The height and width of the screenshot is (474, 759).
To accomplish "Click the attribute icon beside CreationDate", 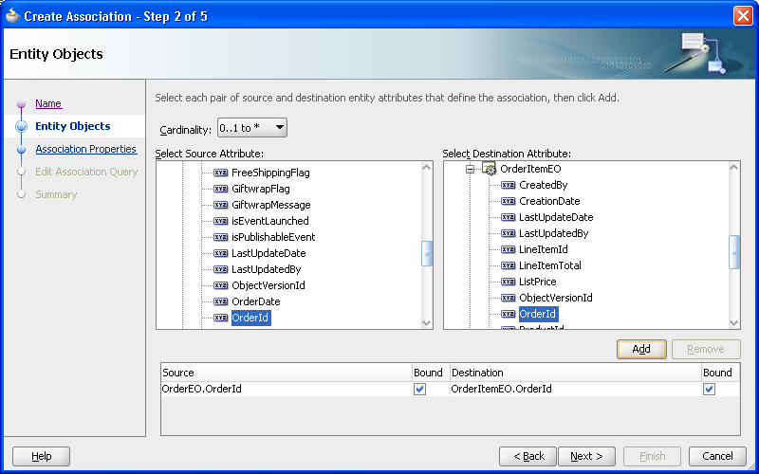I will [509, 201].
